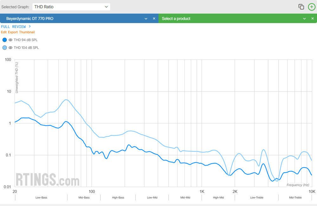Remove the Beyerdynamic DT 770 PRO product

tap(154, 19)
